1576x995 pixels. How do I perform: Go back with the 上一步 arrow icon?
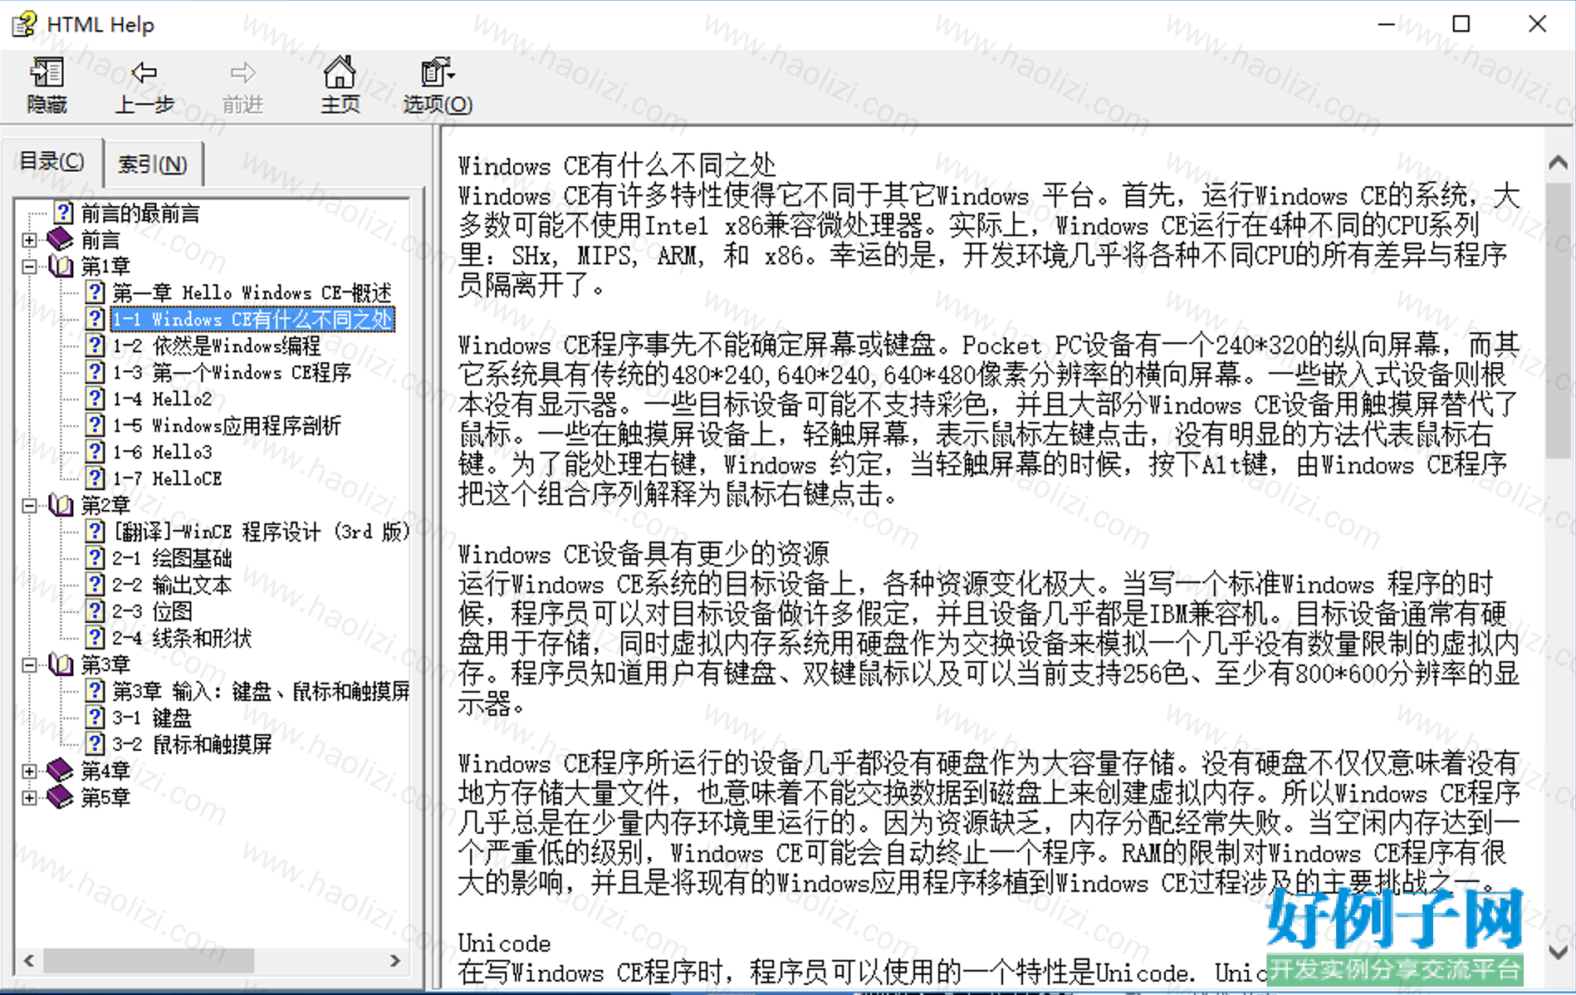tap(144, 73)
